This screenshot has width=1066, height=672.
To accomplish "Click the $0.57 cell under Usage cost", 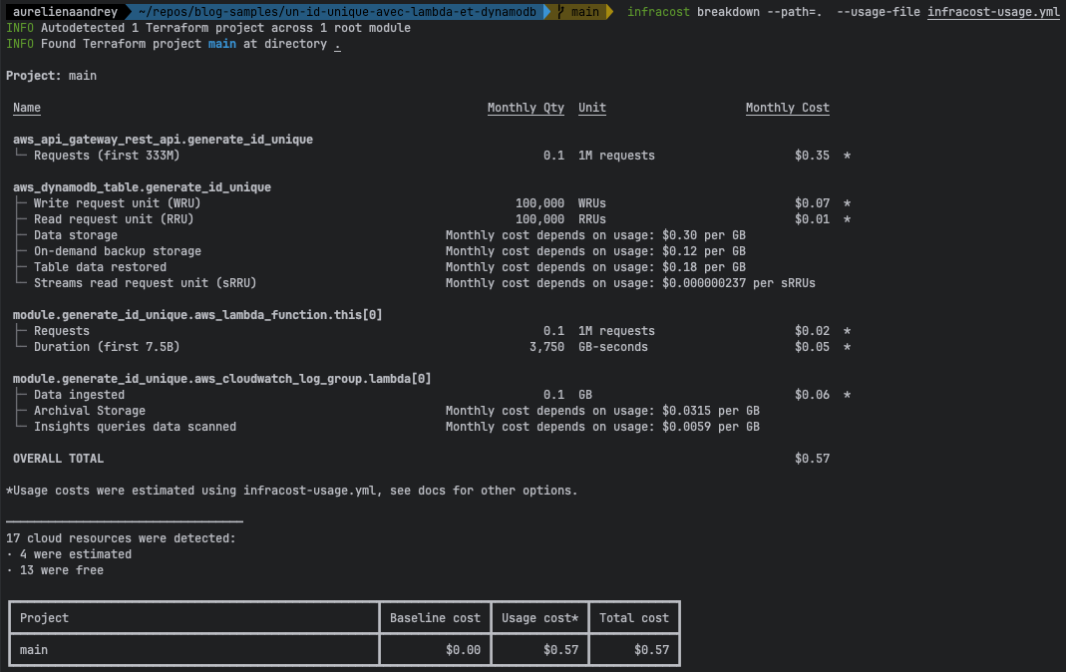I will tap(560, 650).
